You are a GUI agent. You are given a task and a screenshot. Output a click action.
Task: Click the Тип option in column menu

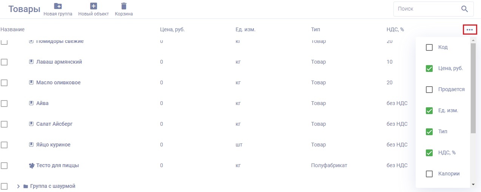coord(442,132)
